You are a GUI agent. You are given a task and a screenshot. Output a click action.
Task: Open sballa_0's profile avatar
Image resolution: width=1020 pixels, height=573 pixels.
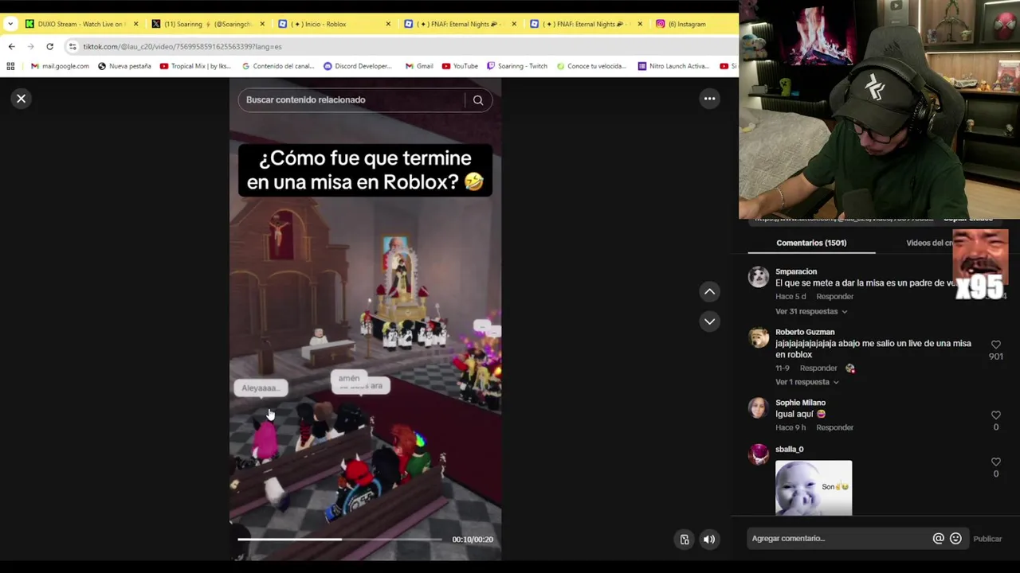point(759,454)
